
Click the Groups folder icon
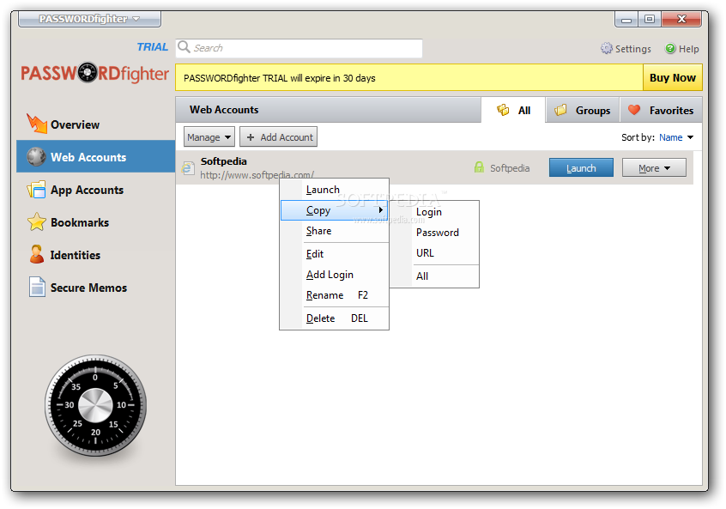click(x=560, y=110)
